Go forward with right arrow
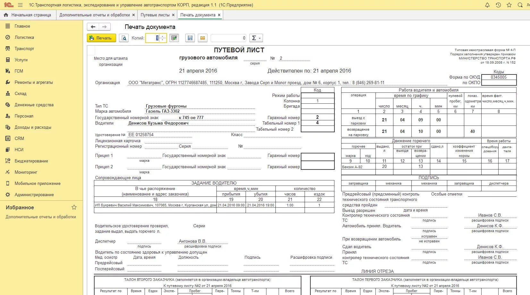Image resolution: width=530 pixels, height=295 pixels. click(105, 27)
